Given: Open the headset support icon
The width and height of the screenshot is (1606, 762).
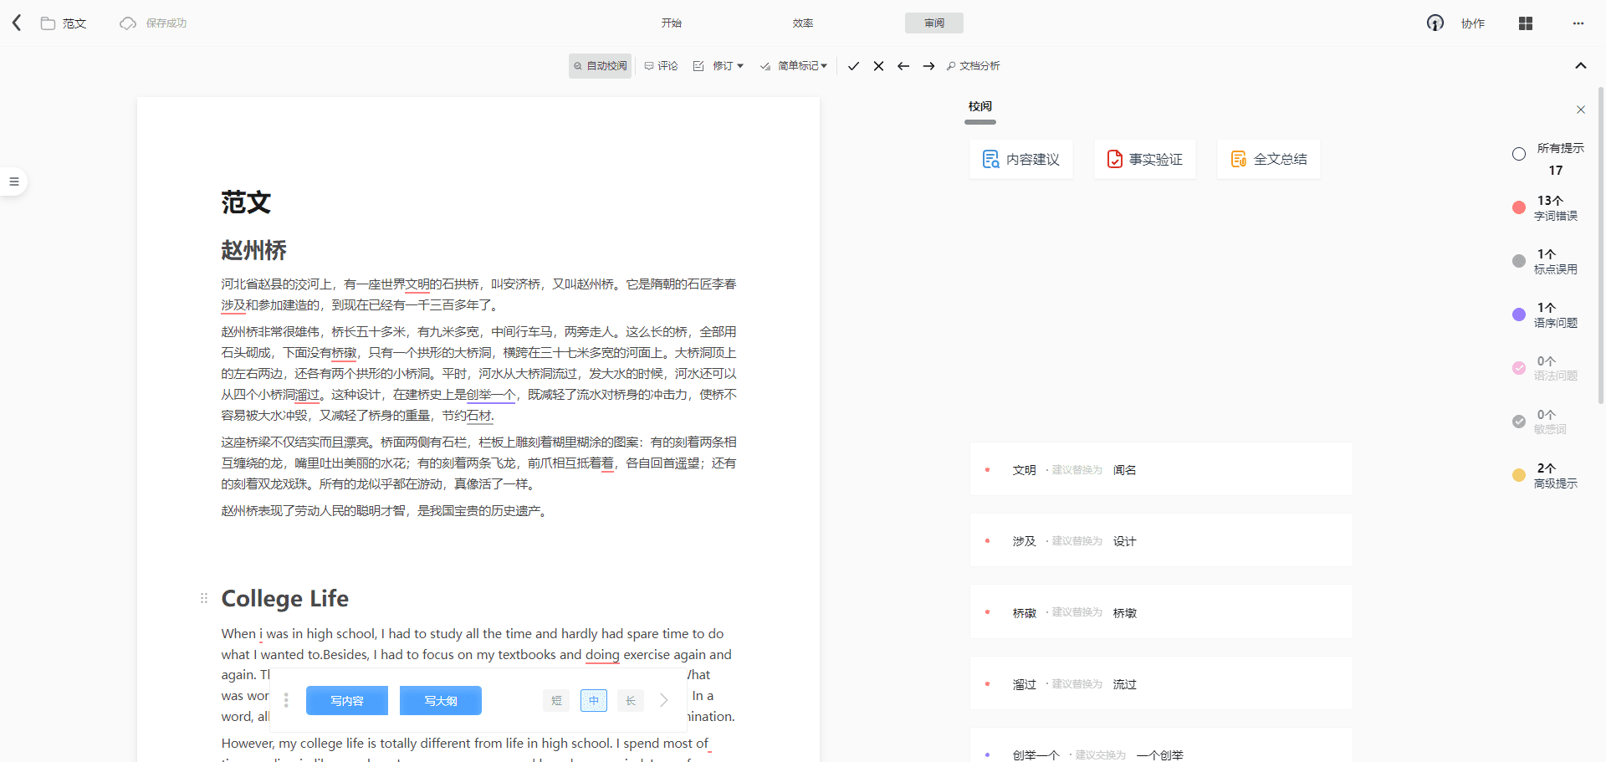Looking at the screenshot, I should tap(1435, 23).
